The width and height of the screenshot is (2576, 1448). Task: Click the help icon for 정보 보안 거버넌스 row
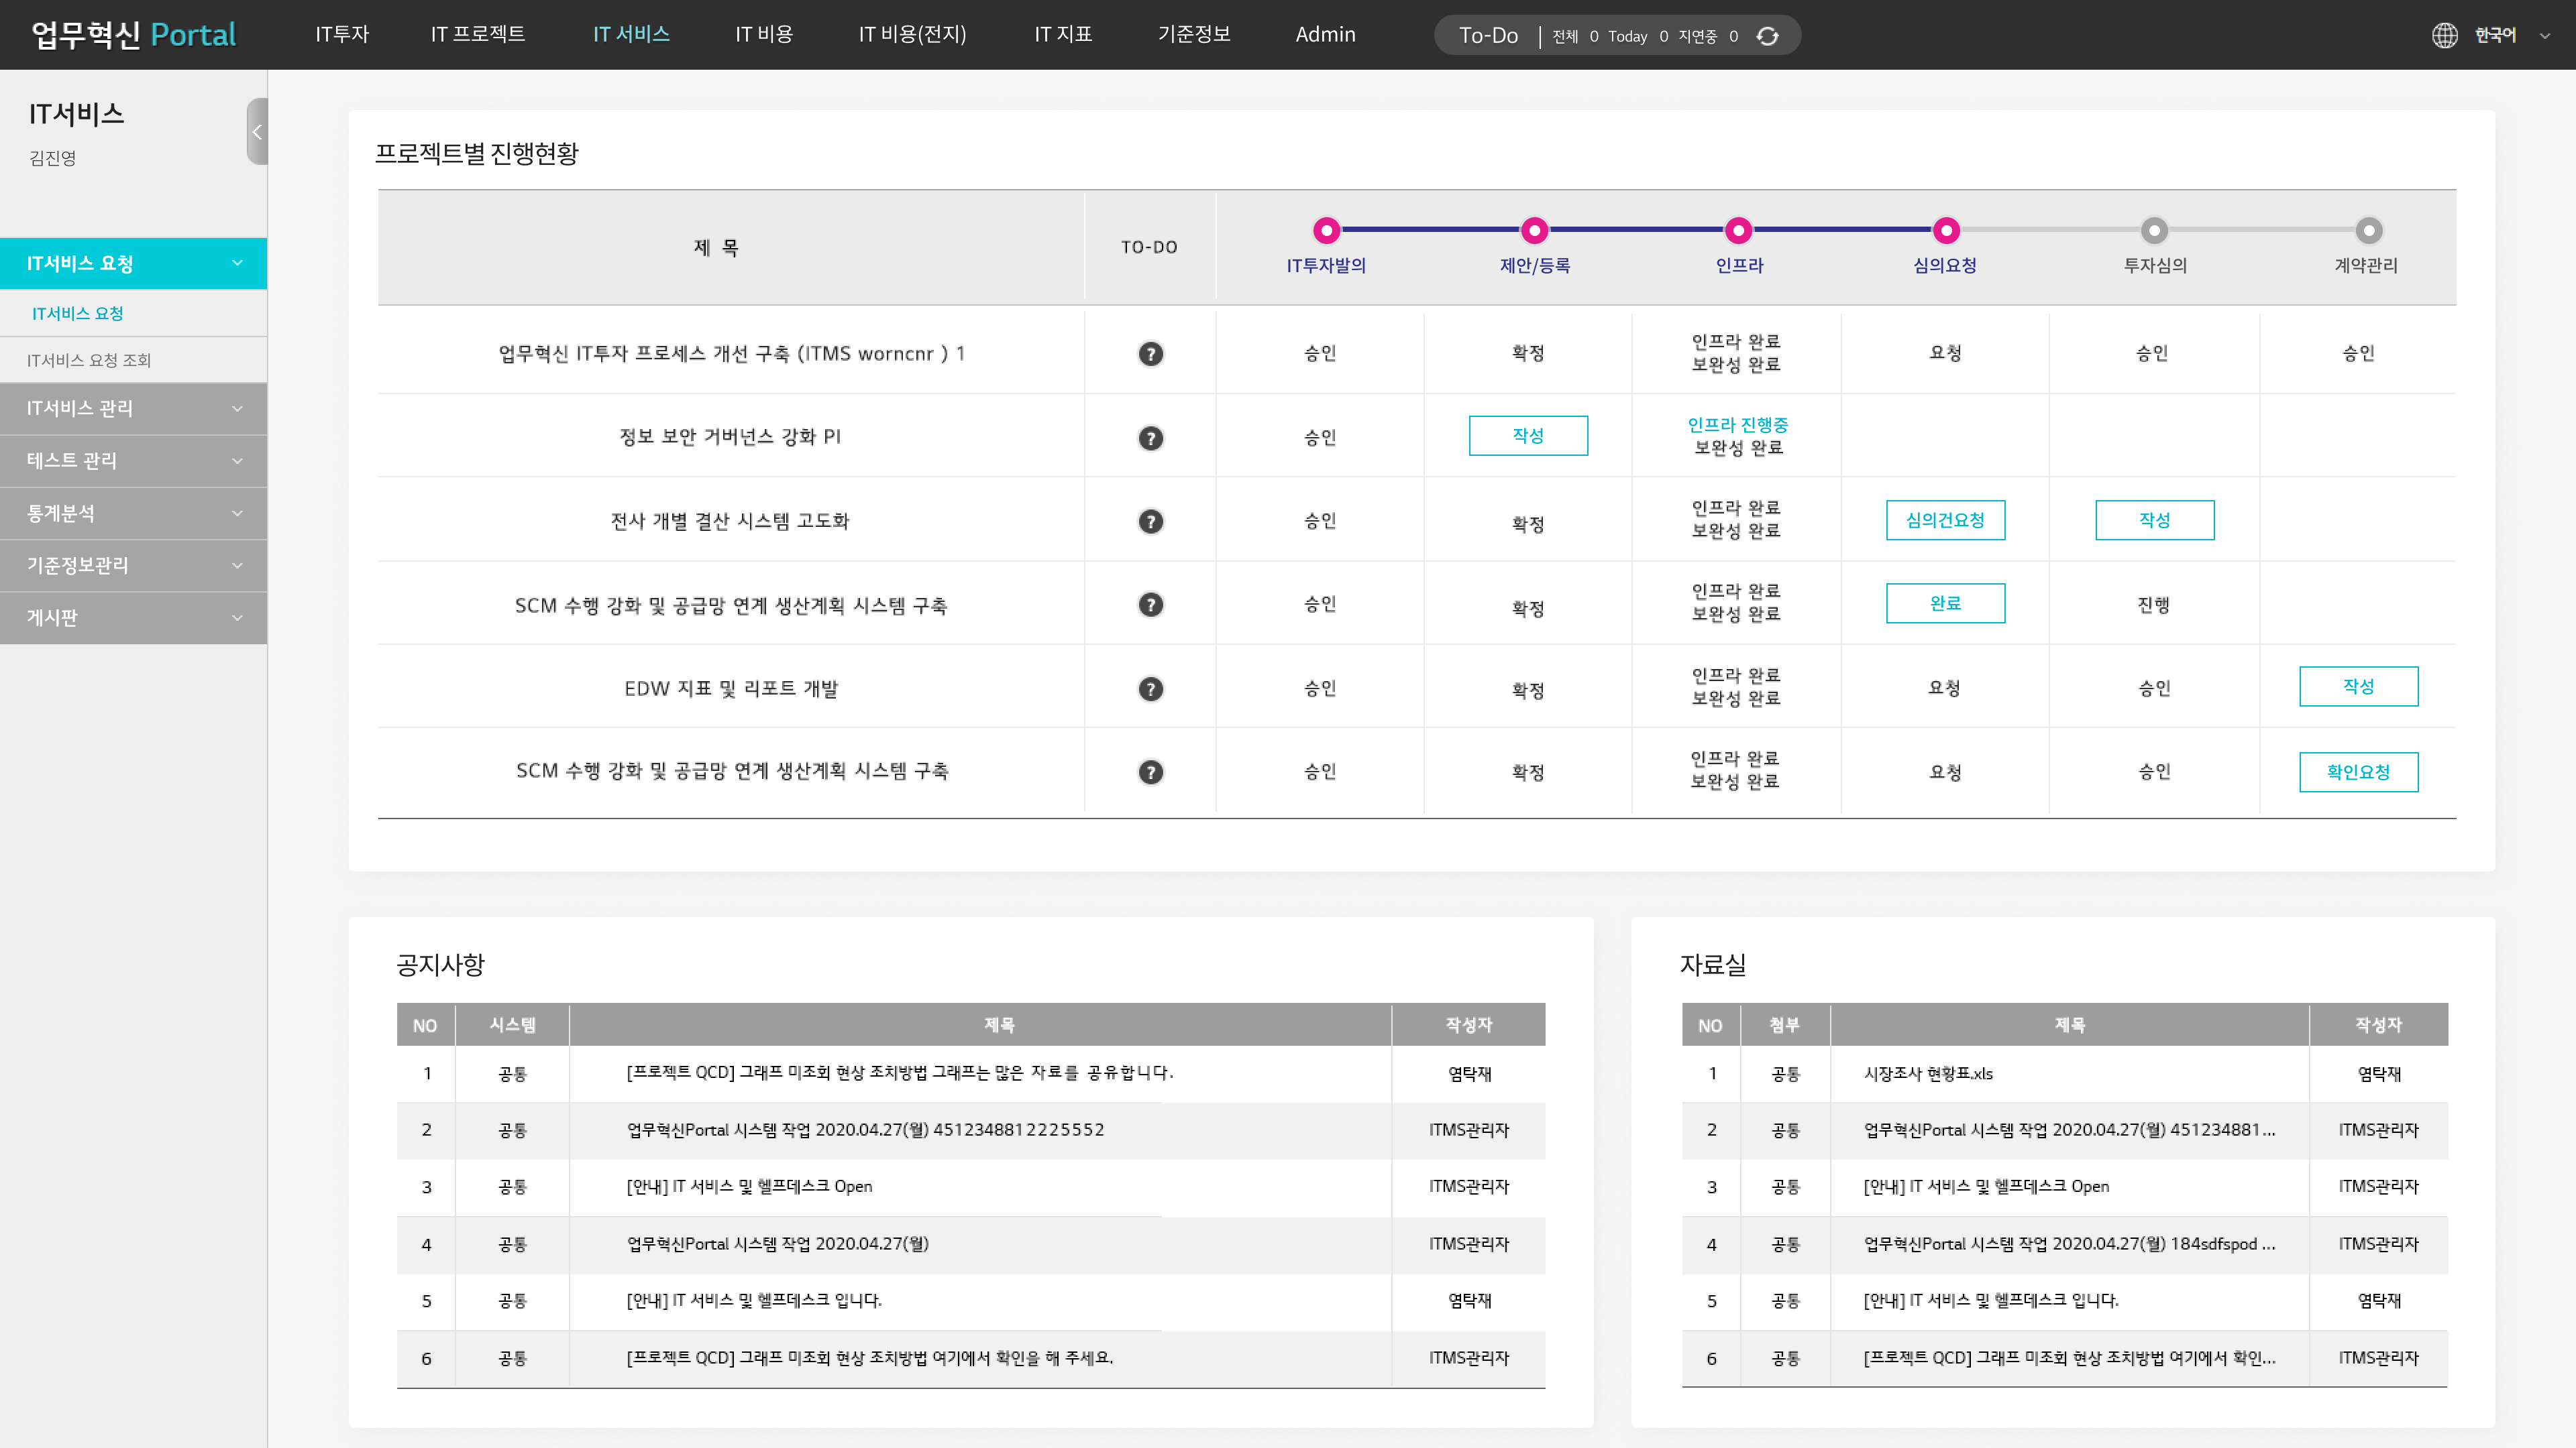1151,438
